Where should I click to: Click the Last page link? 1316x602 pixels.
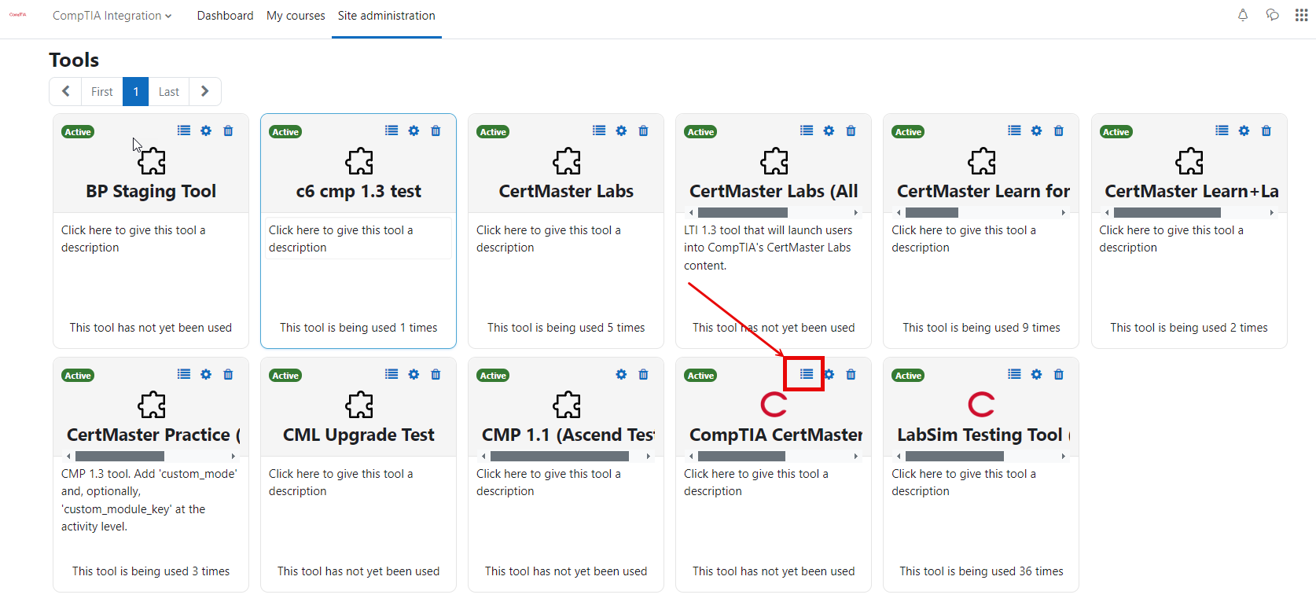(x=168, y=91)
